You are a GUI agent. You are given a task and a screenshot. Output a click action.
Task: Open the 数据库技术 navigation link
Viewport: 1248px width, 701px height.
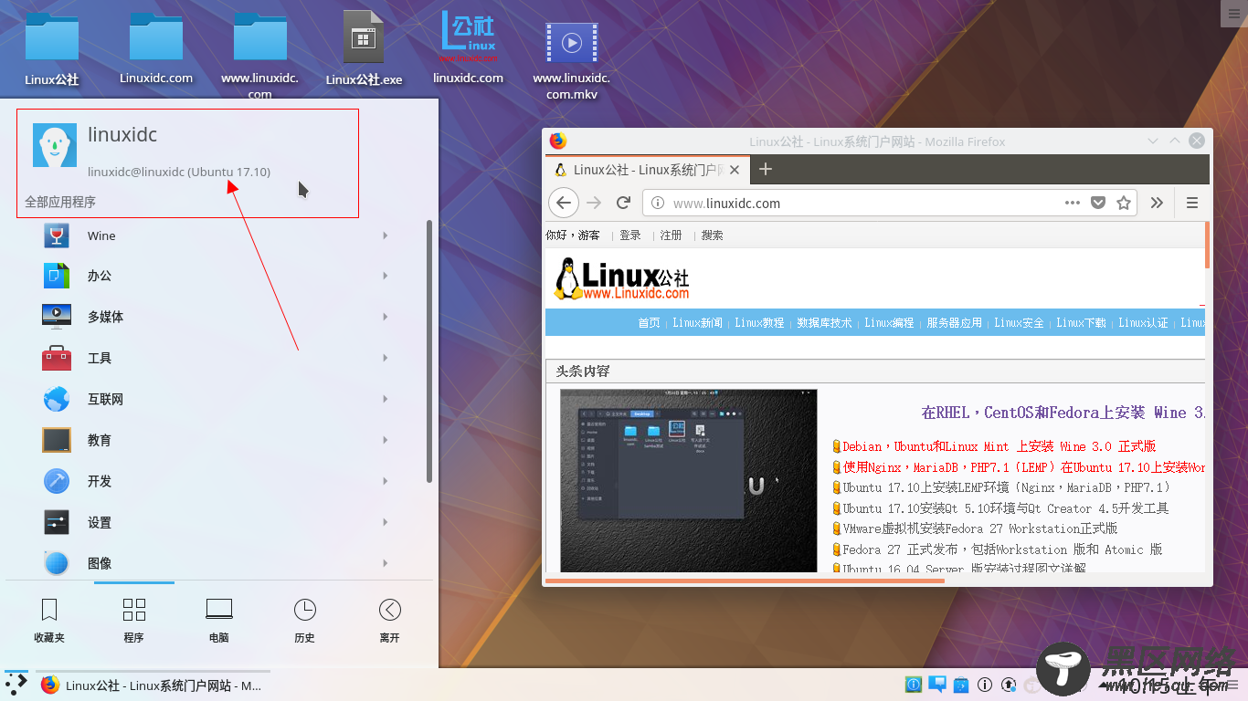tap(824, 322)
